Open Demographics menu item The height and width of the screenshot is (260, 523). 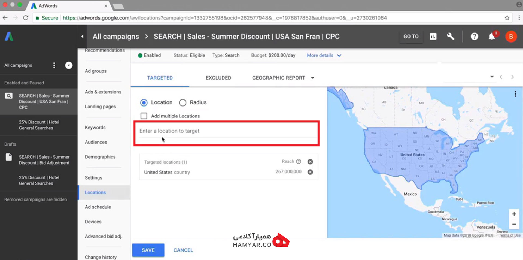[x=100, y=157]
